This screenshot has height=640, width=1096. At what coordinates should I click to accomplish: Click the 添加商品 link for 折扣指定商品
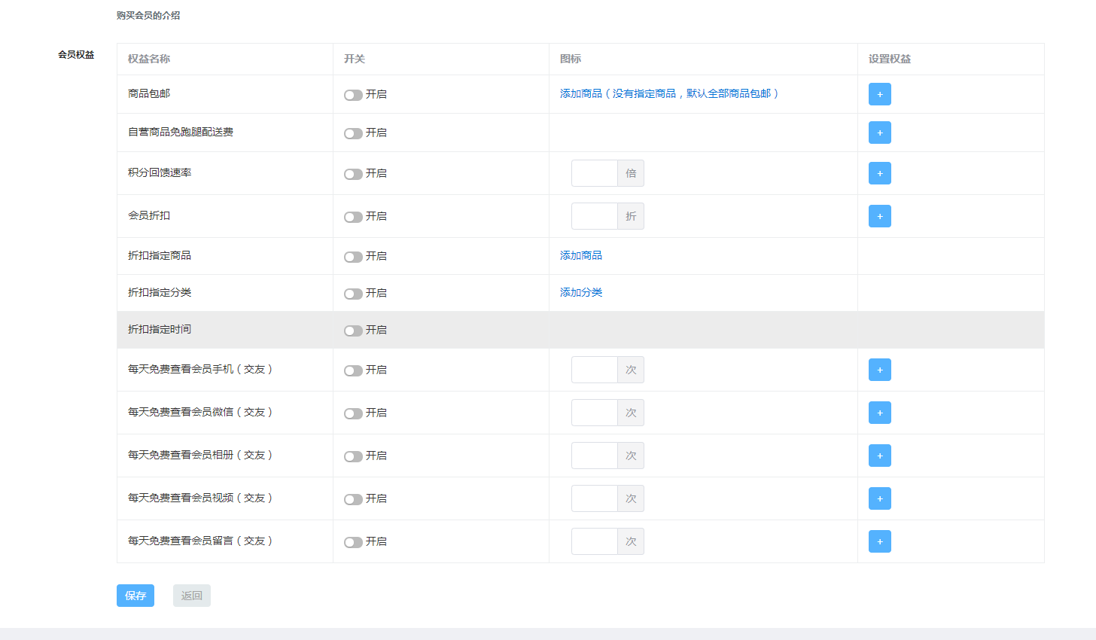580,256
